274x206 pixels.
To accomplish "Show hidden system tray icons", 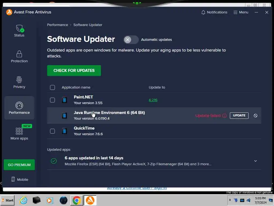I will tap(230, 200).
